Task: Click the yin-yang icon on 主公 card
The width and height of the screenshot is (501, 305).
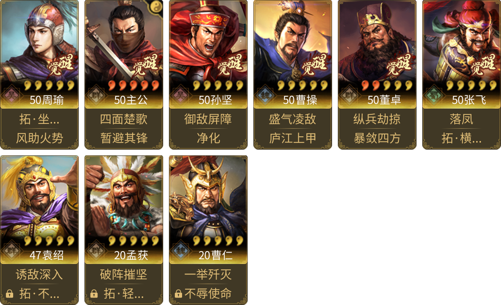Action: point(156,6)
